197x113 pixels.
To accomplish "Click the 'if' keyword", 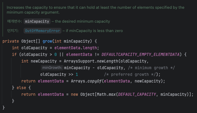I will (14, 54).
